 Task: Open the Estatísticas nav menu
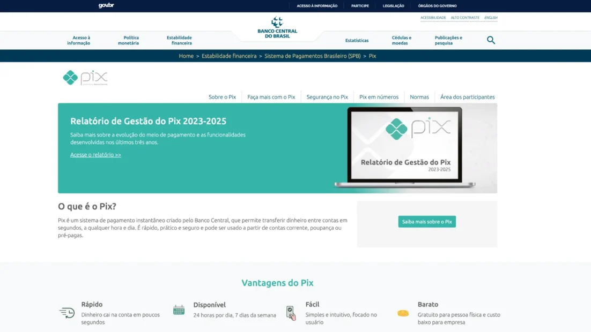click(x=357, y=40)
